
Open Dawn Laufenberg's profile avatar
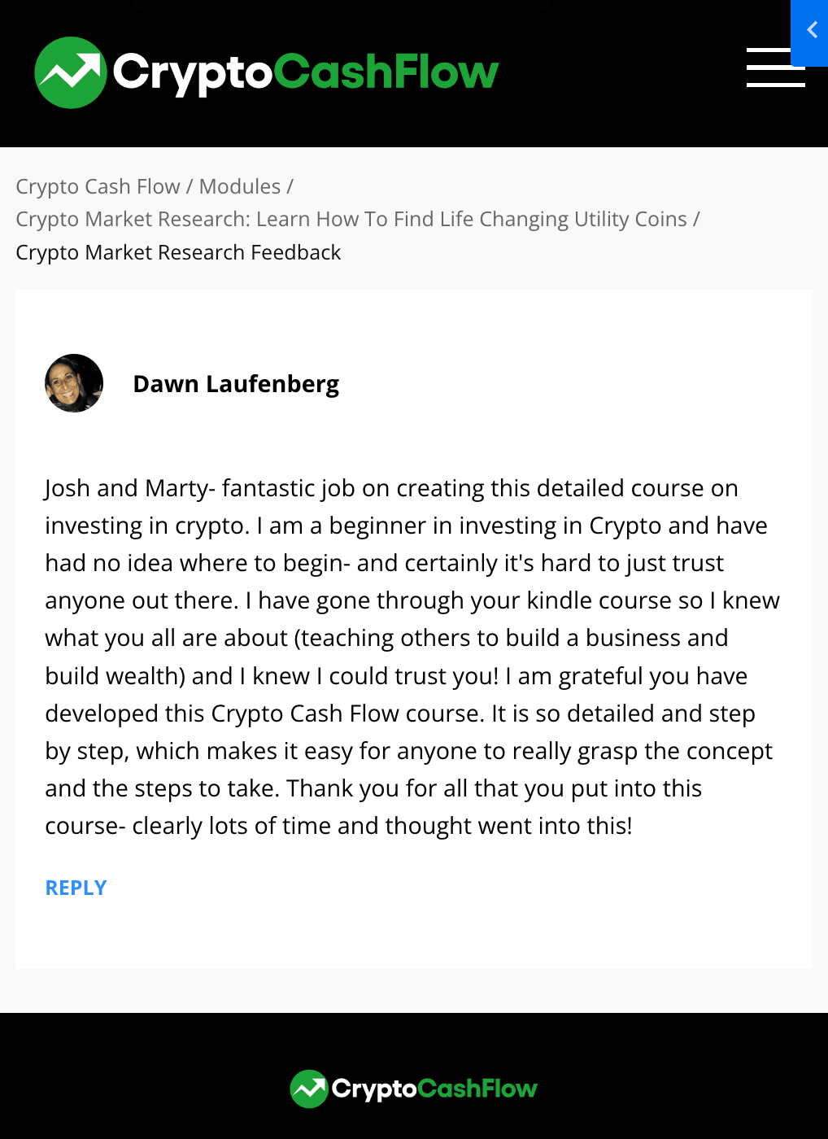point(74,383)
